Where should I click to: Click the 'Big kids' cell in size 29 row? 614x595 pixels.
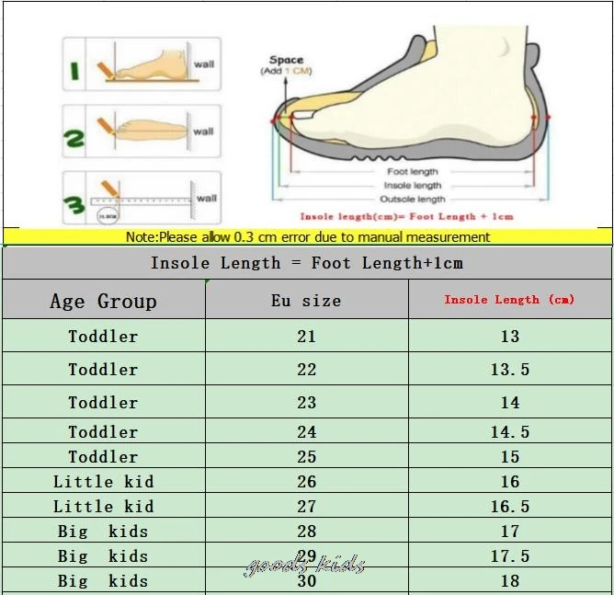click(x=104, y=555)
